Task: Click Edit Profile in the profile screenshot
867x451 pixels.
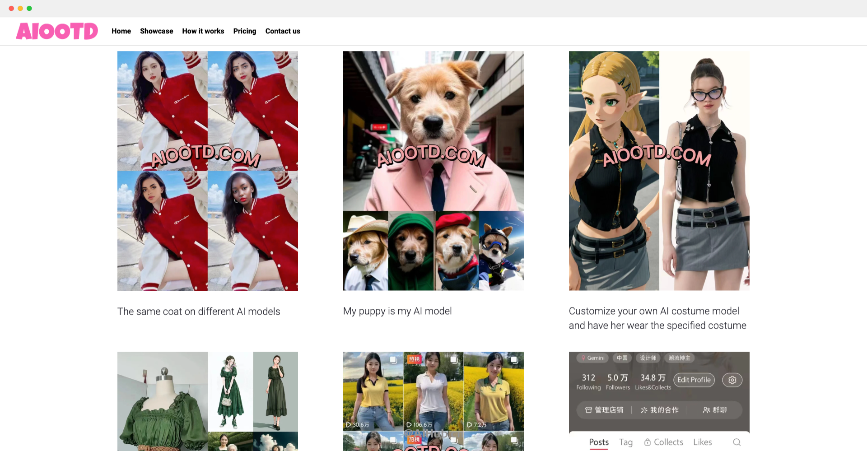Action: (694, 380)
